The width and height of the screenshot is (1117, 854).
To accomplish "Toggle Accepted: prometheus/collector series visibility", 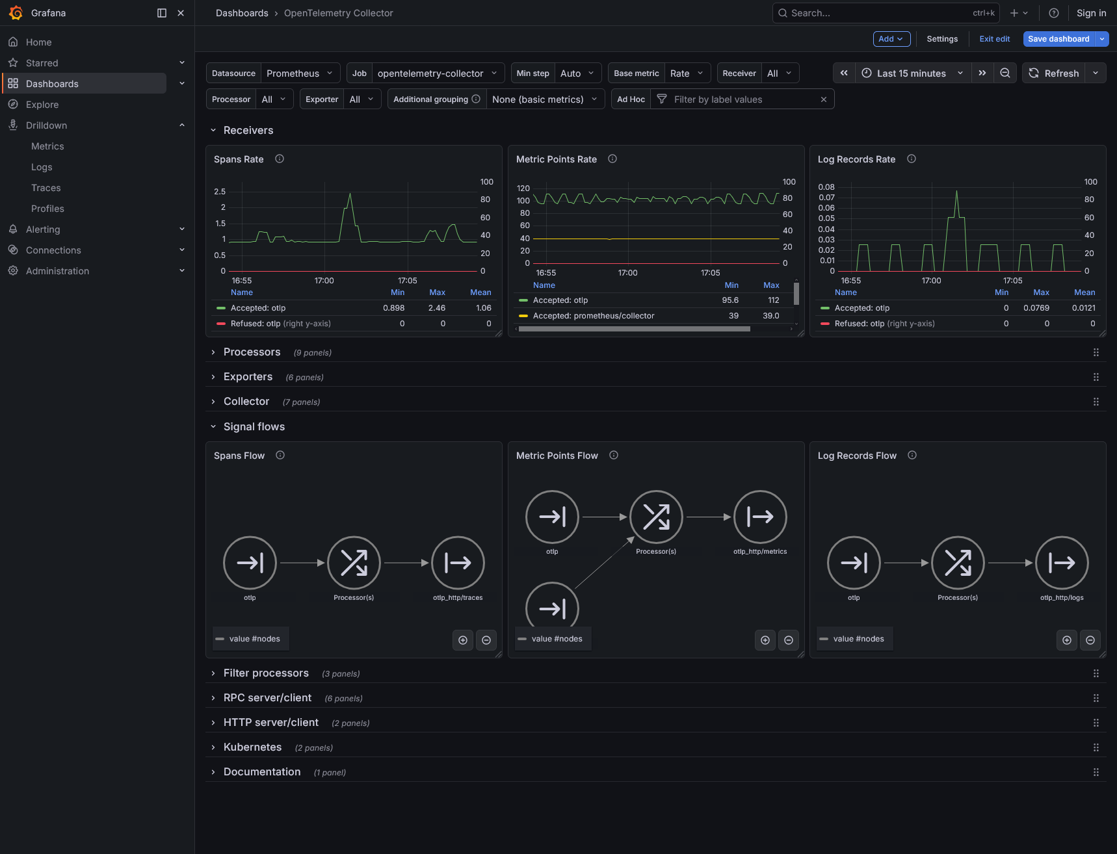I will [x=593, y=316].
